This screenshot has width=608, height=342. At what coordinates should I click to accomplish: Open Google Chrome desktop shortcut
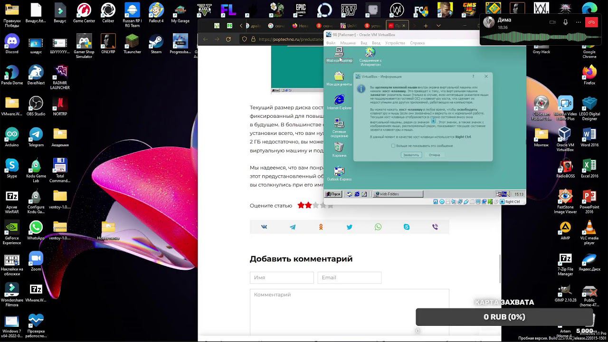point(589,47)
